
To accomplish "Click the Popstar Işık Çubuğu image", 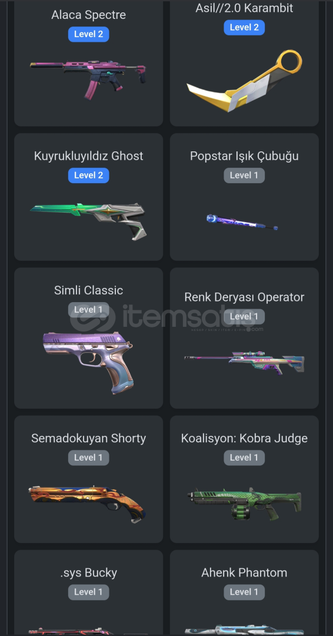I will point(242,222).
